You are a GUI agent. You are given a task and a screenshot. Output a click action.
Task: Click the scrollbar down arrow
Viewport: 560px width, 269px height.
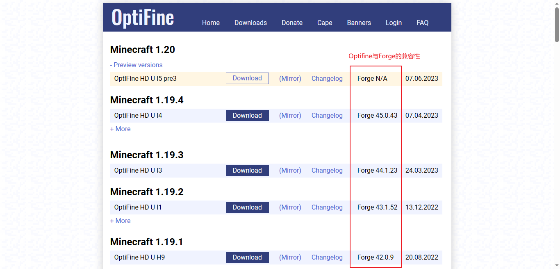pos(557,266)
